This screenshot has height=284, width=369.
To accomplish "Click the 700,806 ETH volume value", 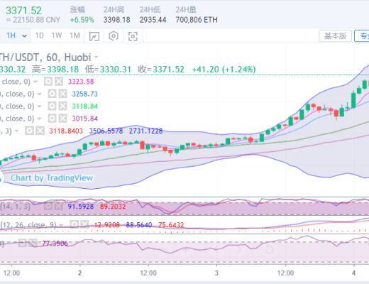I will 197,20.
